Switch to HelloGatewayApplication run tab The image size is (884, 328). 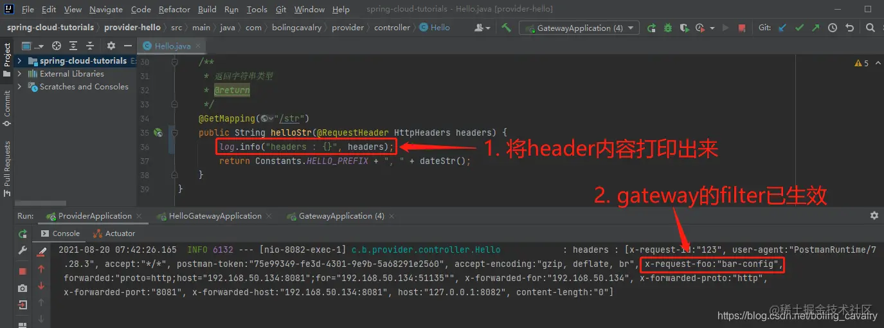pos(215,216)
